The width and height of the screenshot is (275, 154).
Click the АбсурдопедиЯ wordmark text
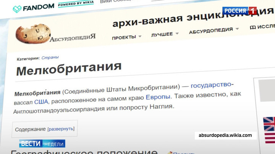tap(73, 38)
